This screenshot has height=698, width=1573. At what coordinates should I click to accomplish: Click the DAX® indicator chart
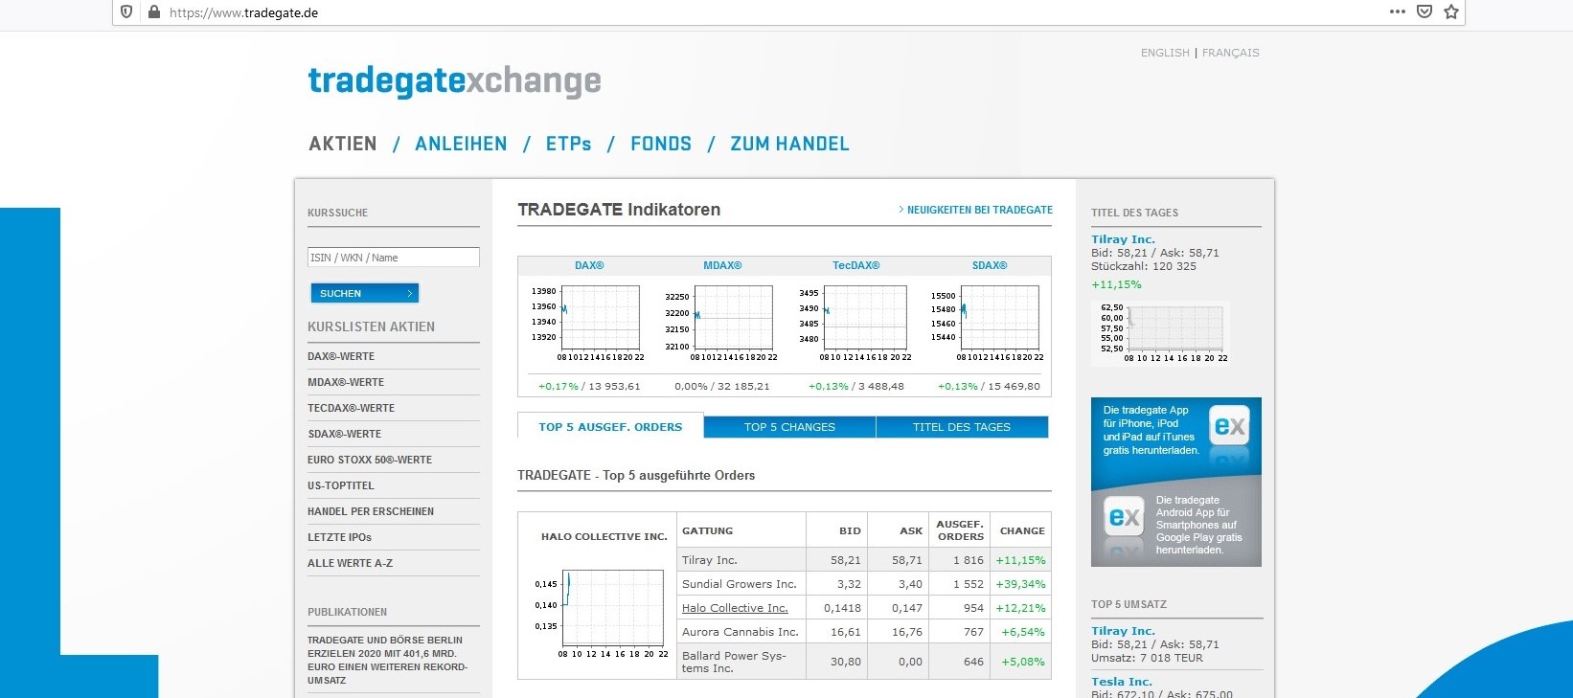pyautogui.click(x=586, y=323)
